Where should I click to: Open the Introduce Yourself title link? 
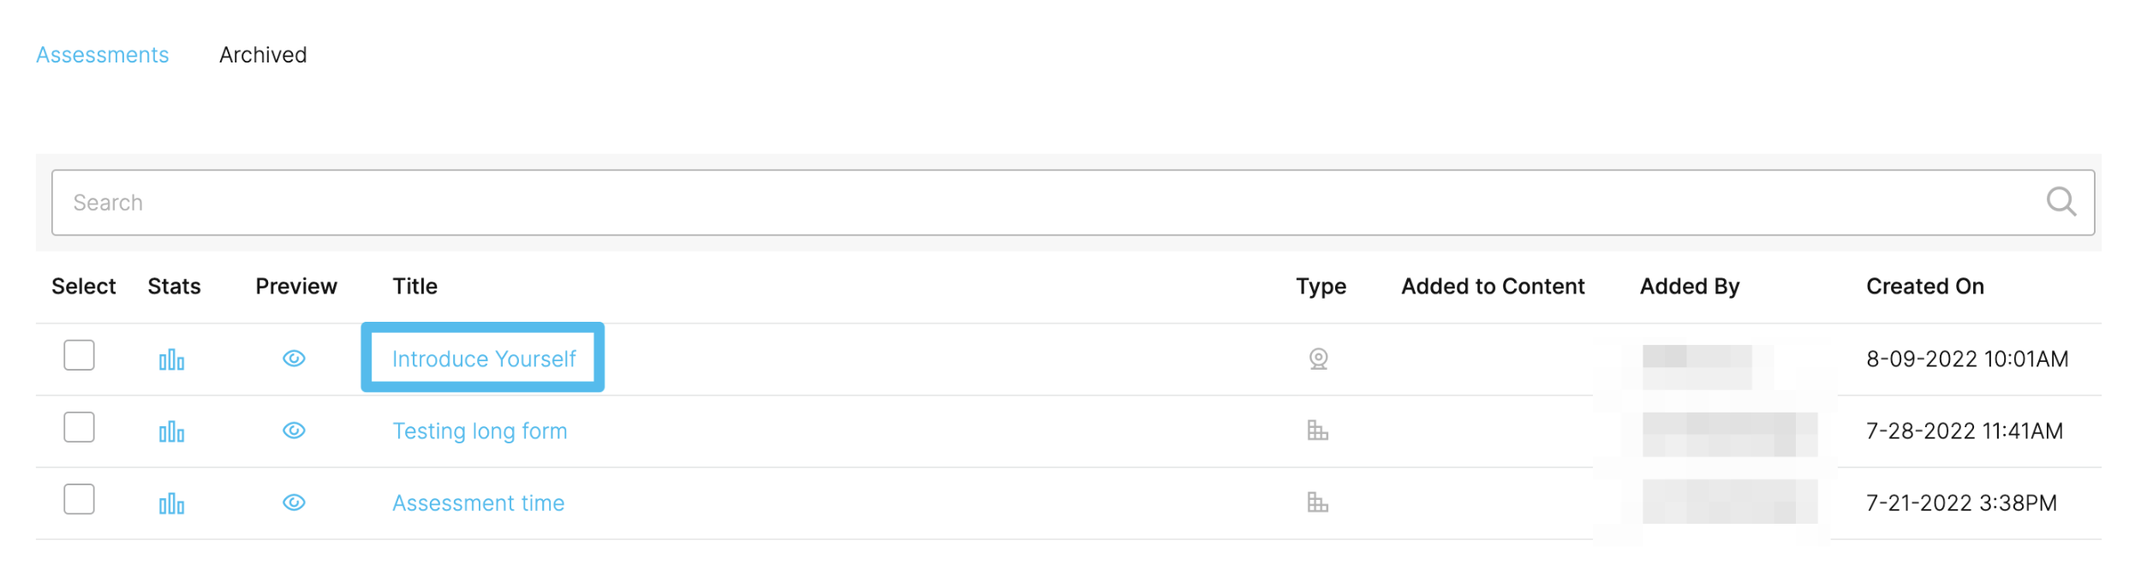click(484, 359)
